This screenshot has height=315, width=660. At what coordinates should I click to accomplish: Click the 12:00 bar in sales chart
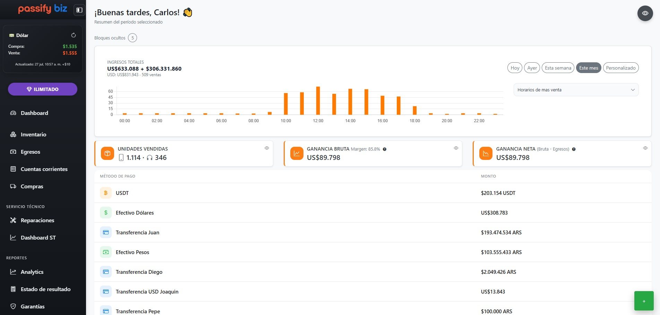(318, 100)
